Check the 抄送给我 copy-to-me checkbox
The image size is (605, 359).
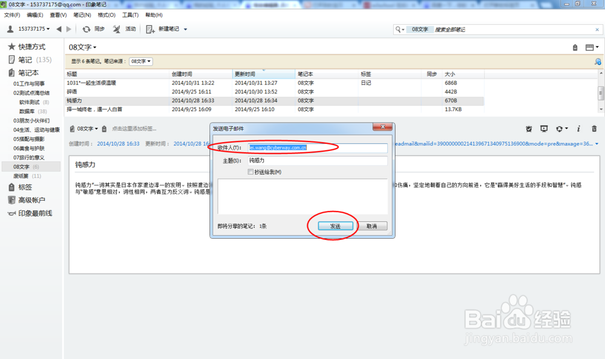pos(250,171)
